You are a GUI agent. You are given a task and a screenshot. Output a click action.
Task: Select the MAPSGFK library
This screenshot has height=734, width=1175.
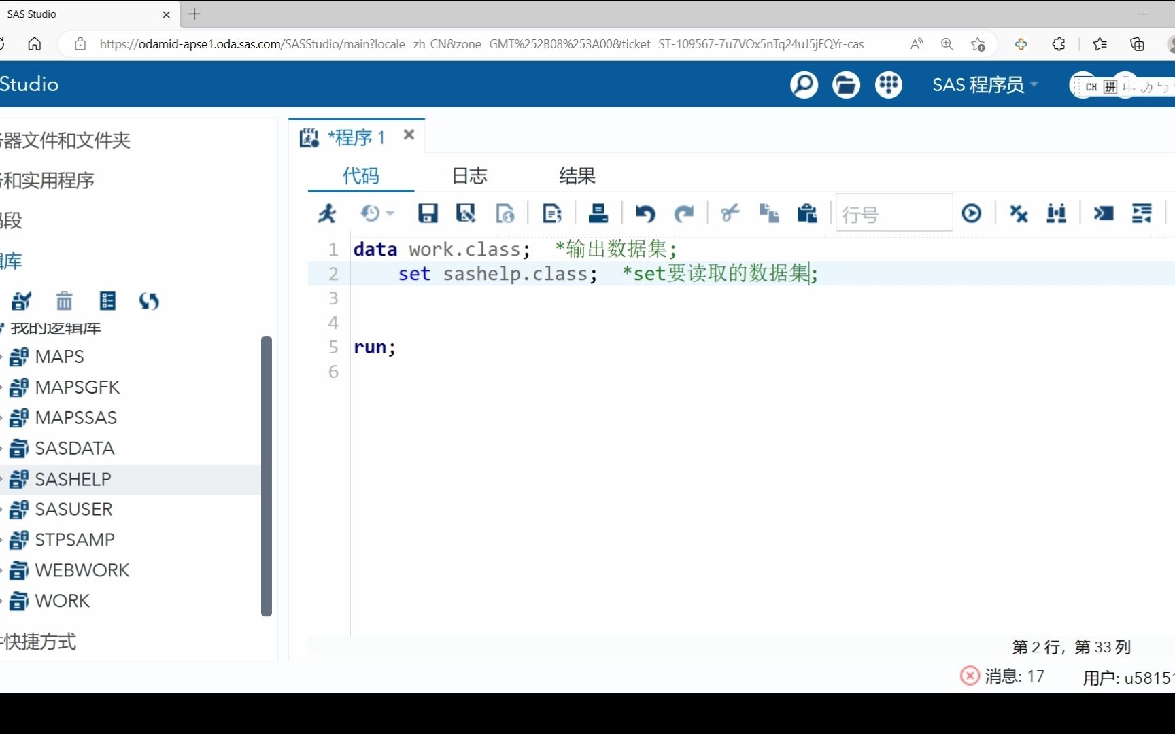click(77, 387)
